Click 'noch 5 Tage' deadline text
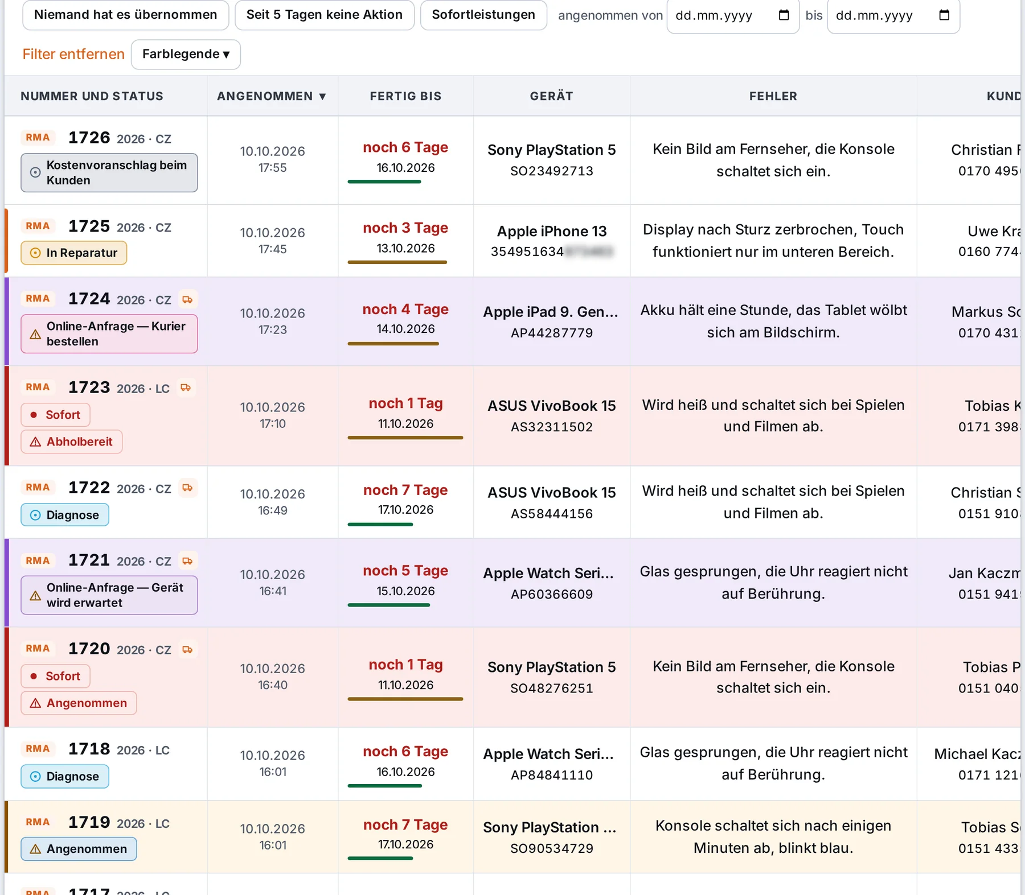 [x=405, y=571]
